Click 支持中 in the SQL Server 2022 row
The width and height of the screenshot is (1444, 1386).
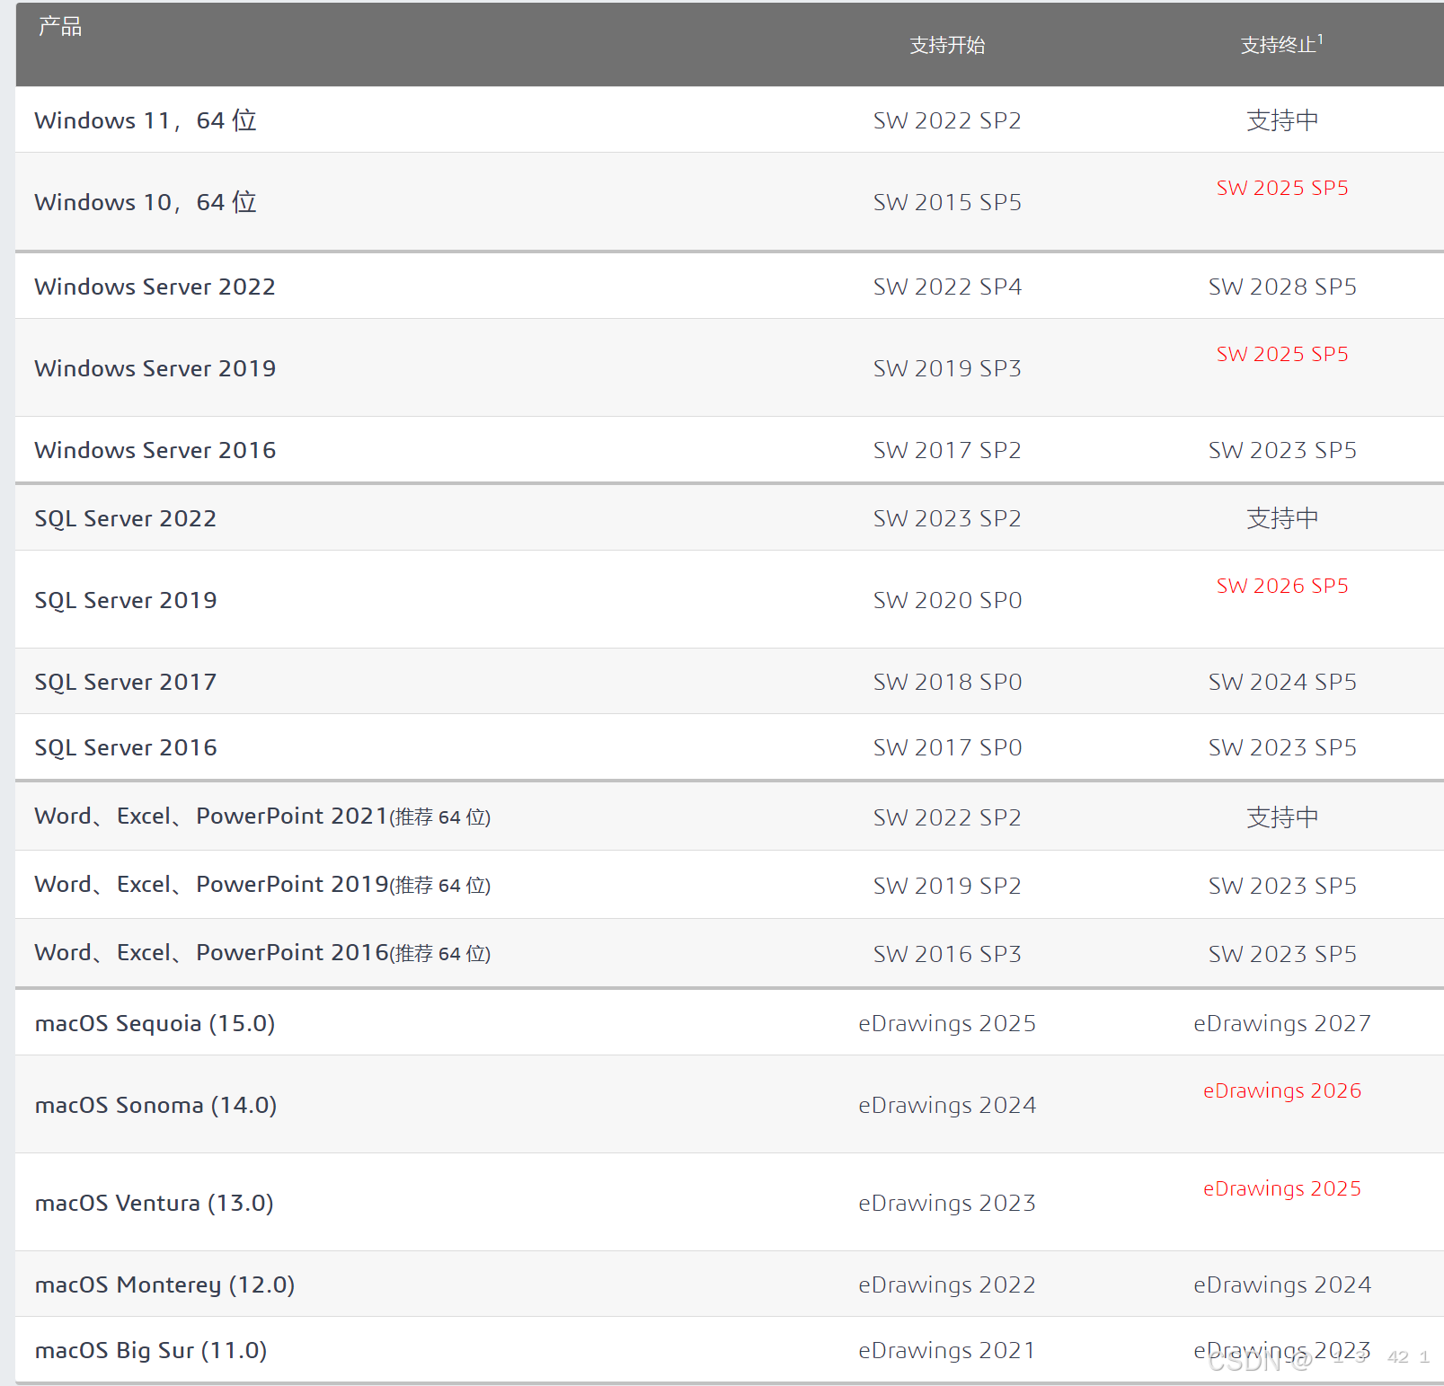1282,518
